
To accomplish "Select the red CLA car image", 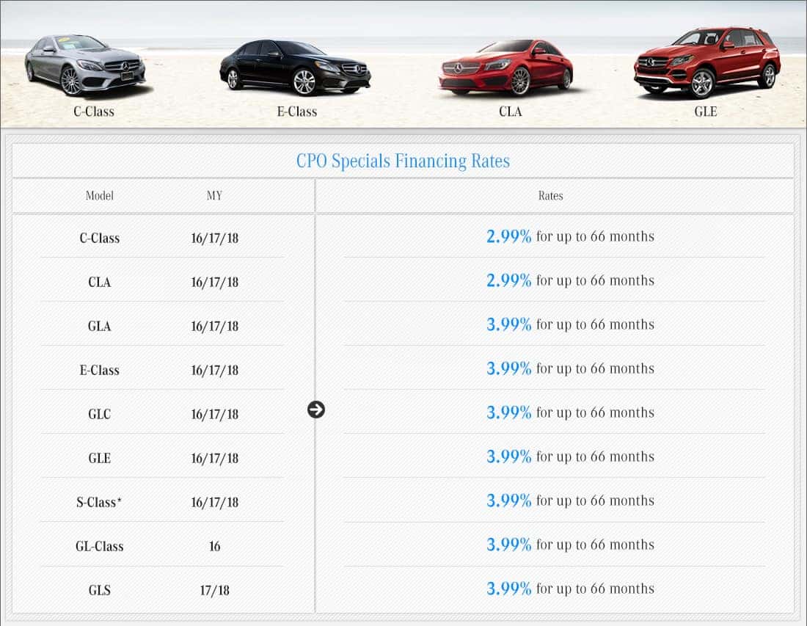I will (x=505, y=68).
